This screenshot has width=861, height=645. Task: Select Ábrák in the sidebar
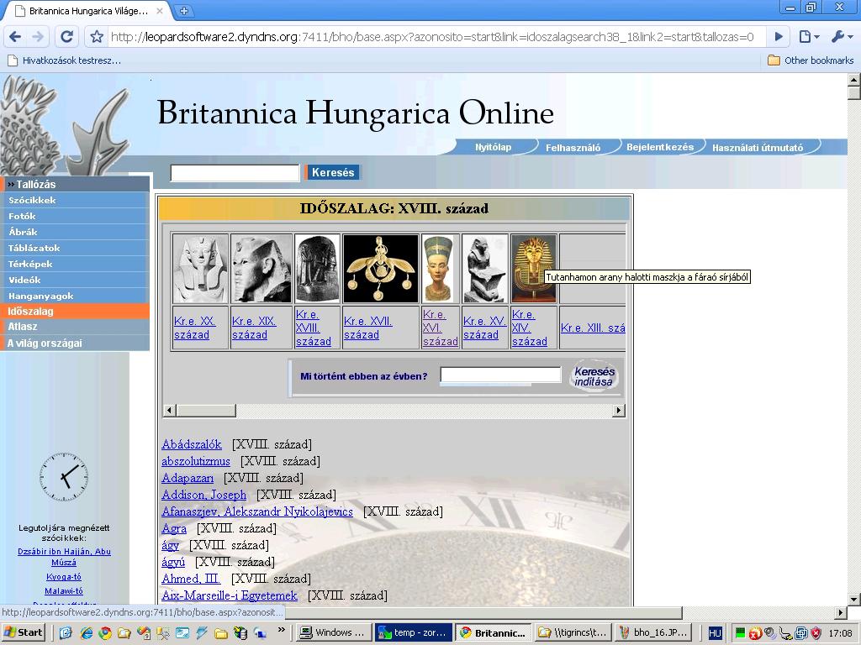pyautogui.click(x=75, y=232)
